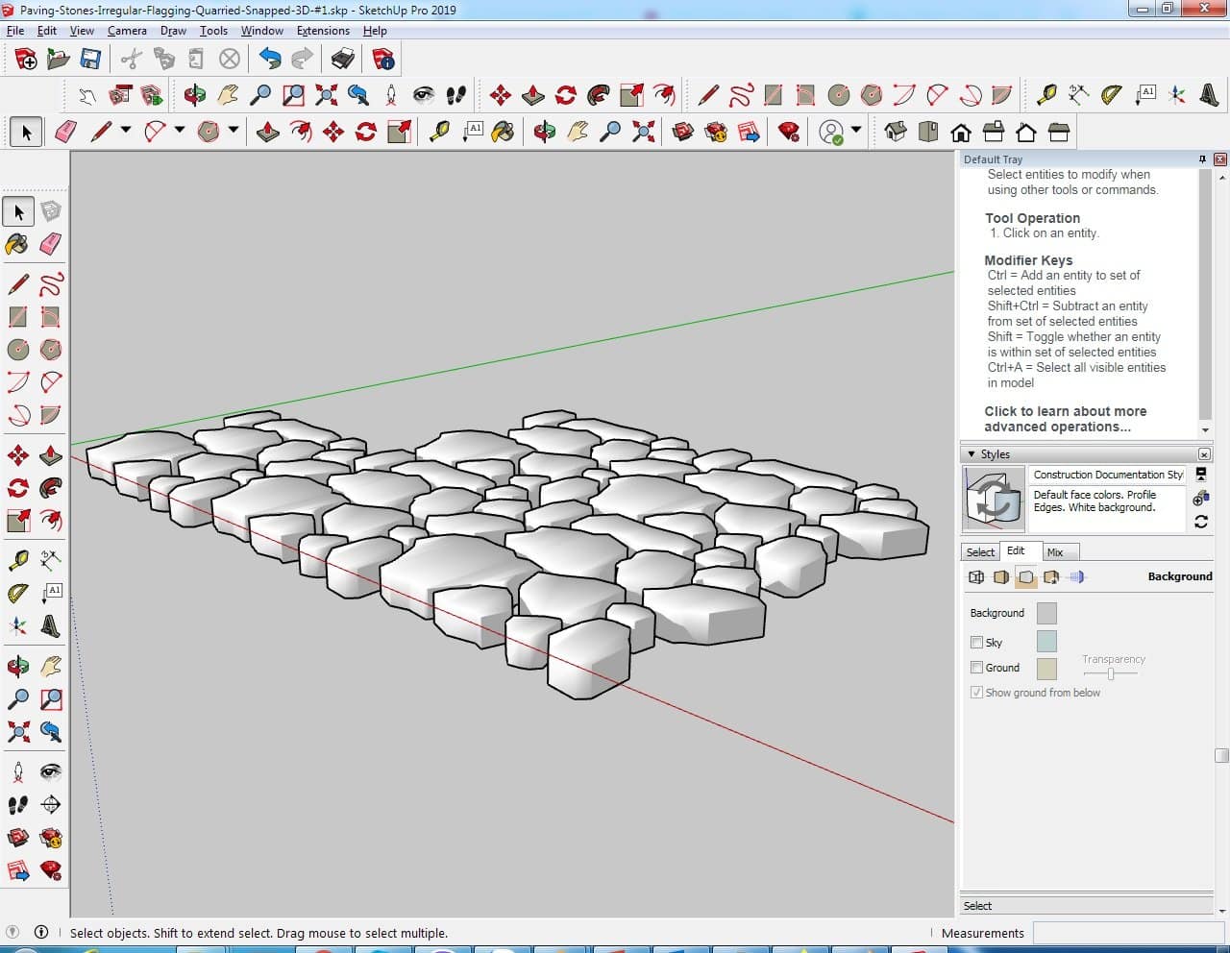This screenshot has height=953, width=1230.
Task: Open Model Info from the top toolbar
Action: 383,60
